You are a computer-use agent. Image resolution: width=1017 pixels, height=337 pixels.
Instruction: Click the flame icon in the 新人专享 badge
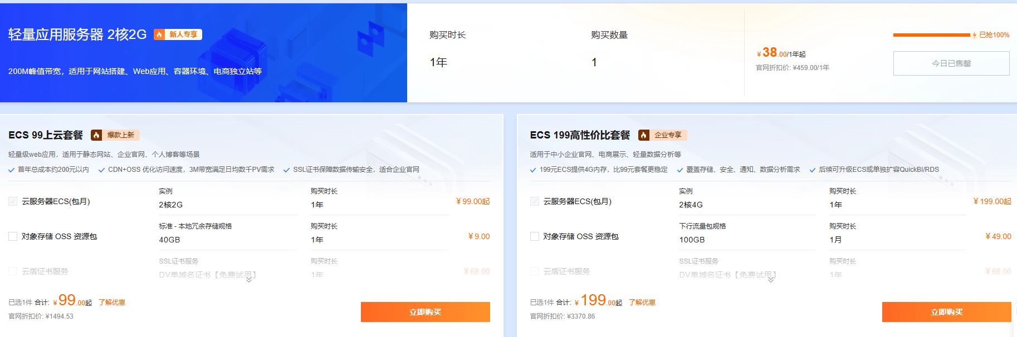click(159, 34)
